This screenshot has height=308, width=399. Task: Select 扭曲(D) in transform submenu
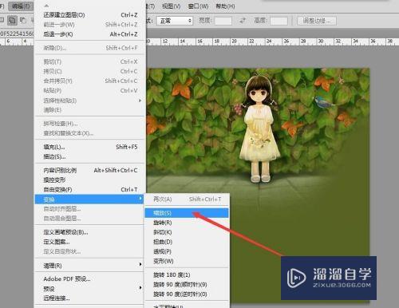pyautogui.click(x=187, y=242)
